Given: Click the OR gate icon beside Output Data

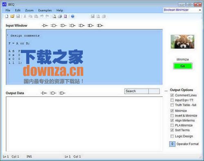Looking at the screenshot, I should pyautogui.click(x=62, y=93).
